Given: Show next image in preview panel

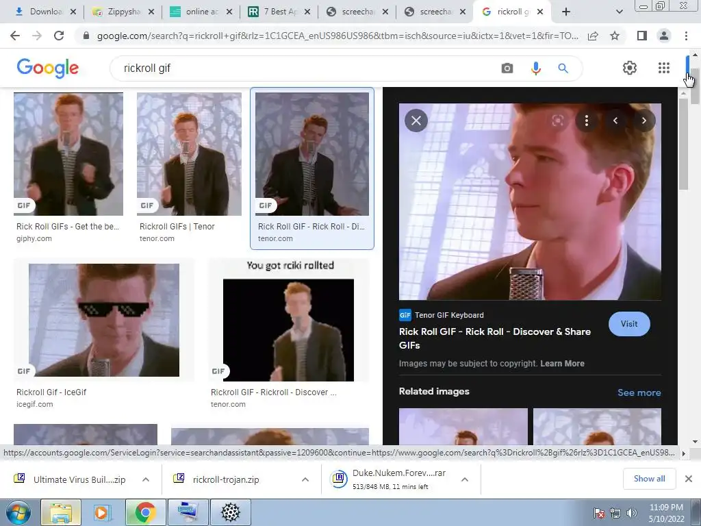Looking at the screenshot, I should pos(643,121).
